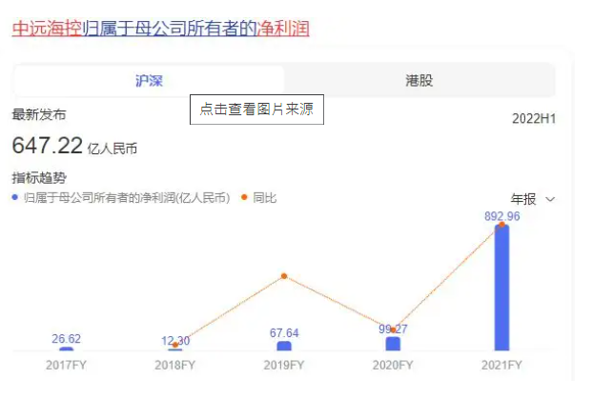Click the 2021FY axis label
Viewport: 593px width, 419px height.
pos(501,365)
